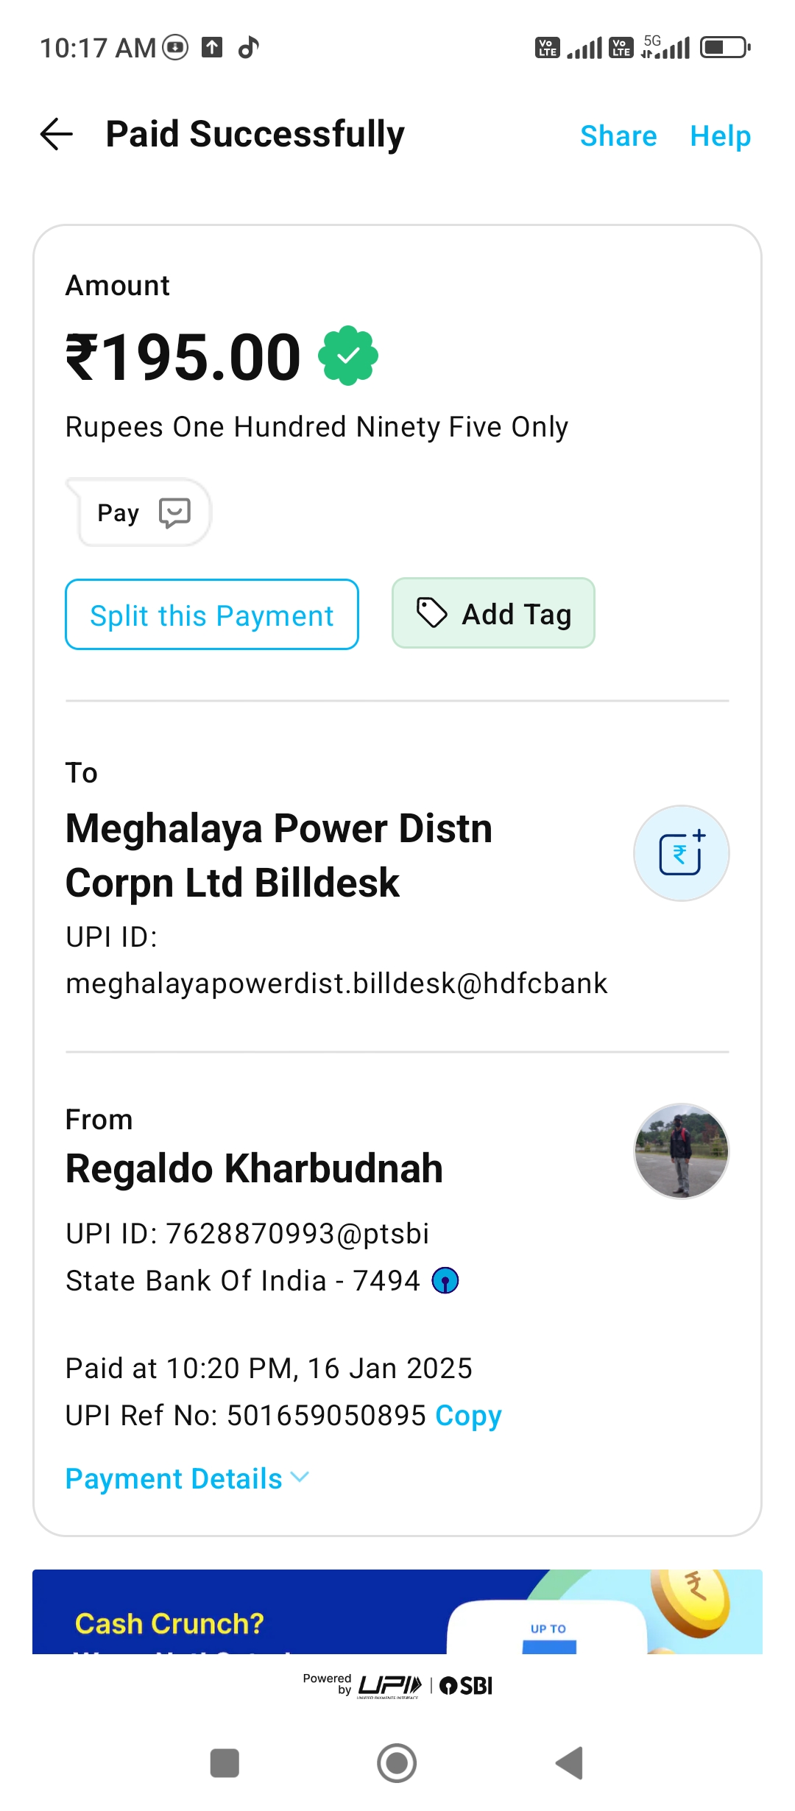Image resolution: width=795 pixels, height=1811 pixels.
Task: Tap the Pay note chip
Action: 140,512
